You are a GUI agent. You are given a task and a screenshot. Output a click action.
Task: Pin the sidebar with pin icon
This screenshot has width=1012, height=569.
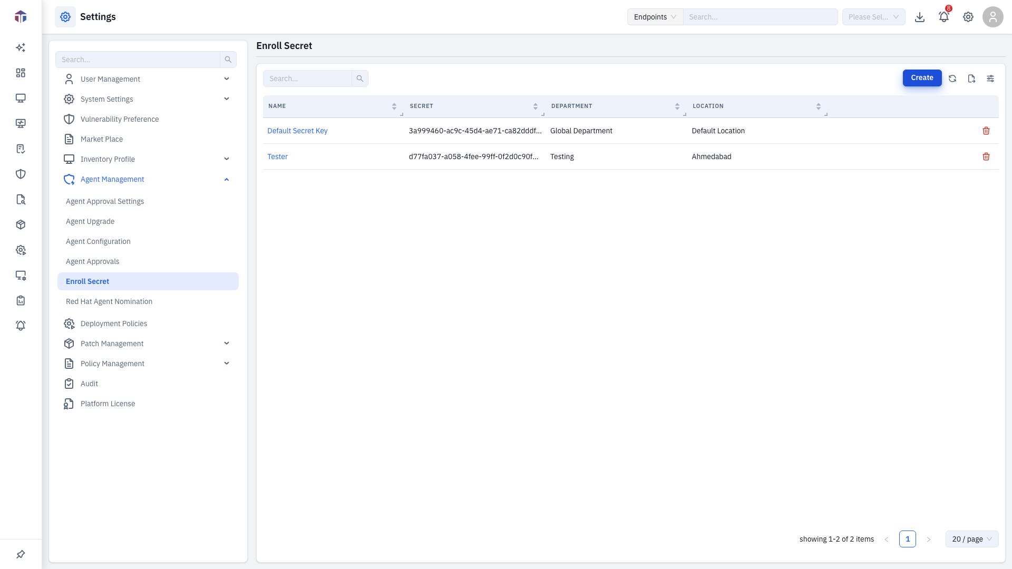point(21,554)
